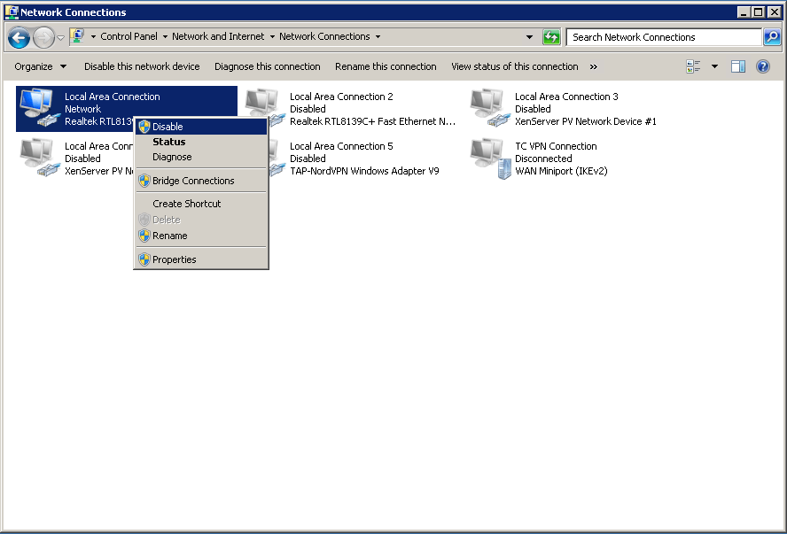
Task: Click the search magnifier icon
Action: (x=772, y=37)
